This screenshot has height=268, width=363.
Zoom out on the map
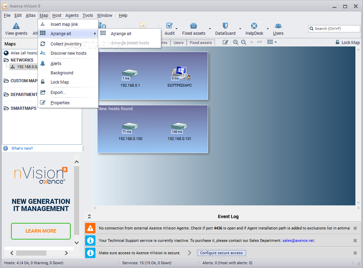click(243, 42)
